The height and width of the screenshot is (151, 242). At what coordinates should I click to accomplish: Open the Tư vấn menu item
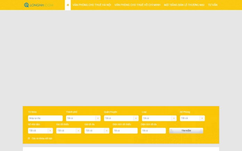(x=212, y=5)
